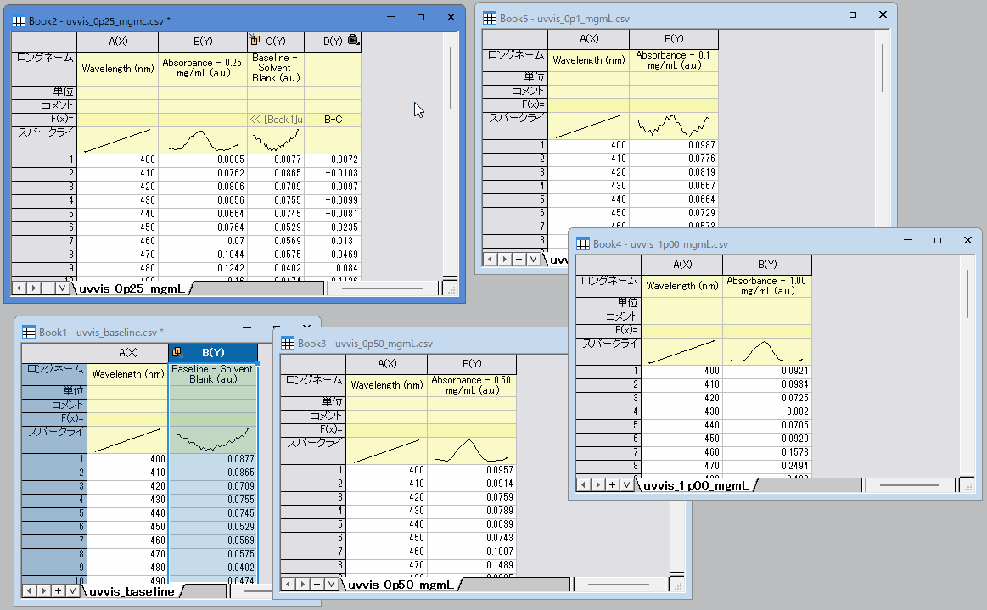
Task: Select column B(Y) header in Book2
Action: 203,41
